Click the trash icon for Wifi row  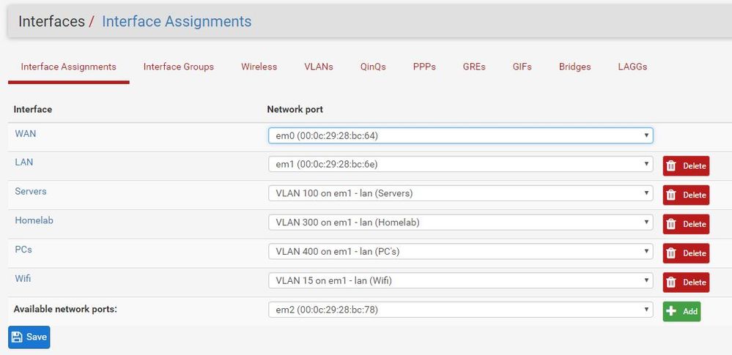click(x=673, y=283)
